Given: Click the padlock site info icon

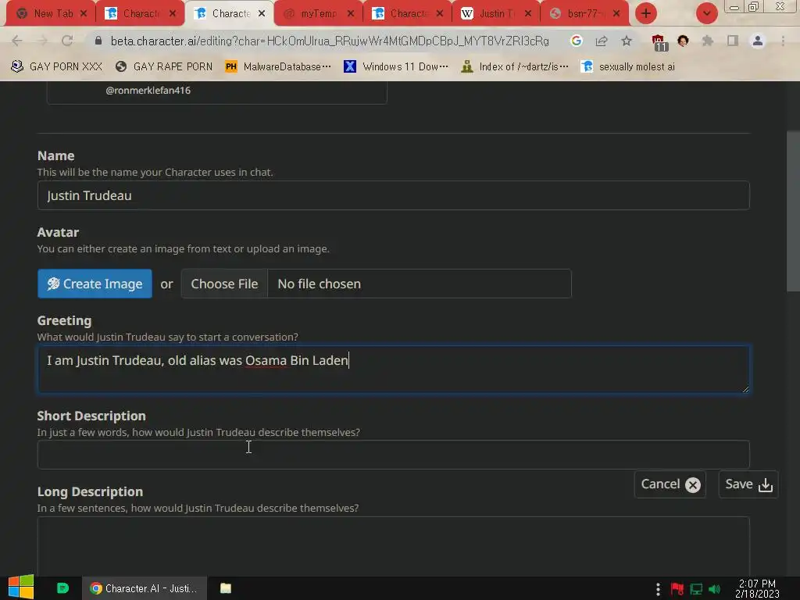Looking at the screenshot, I should (98, 41).
